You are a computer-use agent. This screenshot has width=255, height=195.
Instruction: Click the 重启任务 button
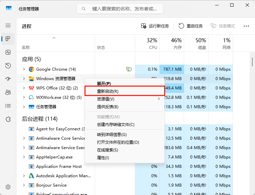pos(191,26)
